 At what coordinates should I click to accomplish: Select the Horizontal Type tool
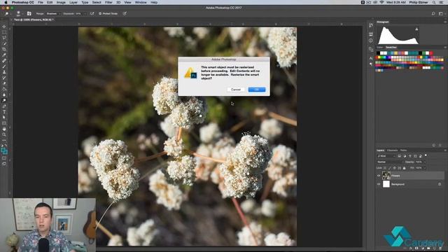pos(4,112)
